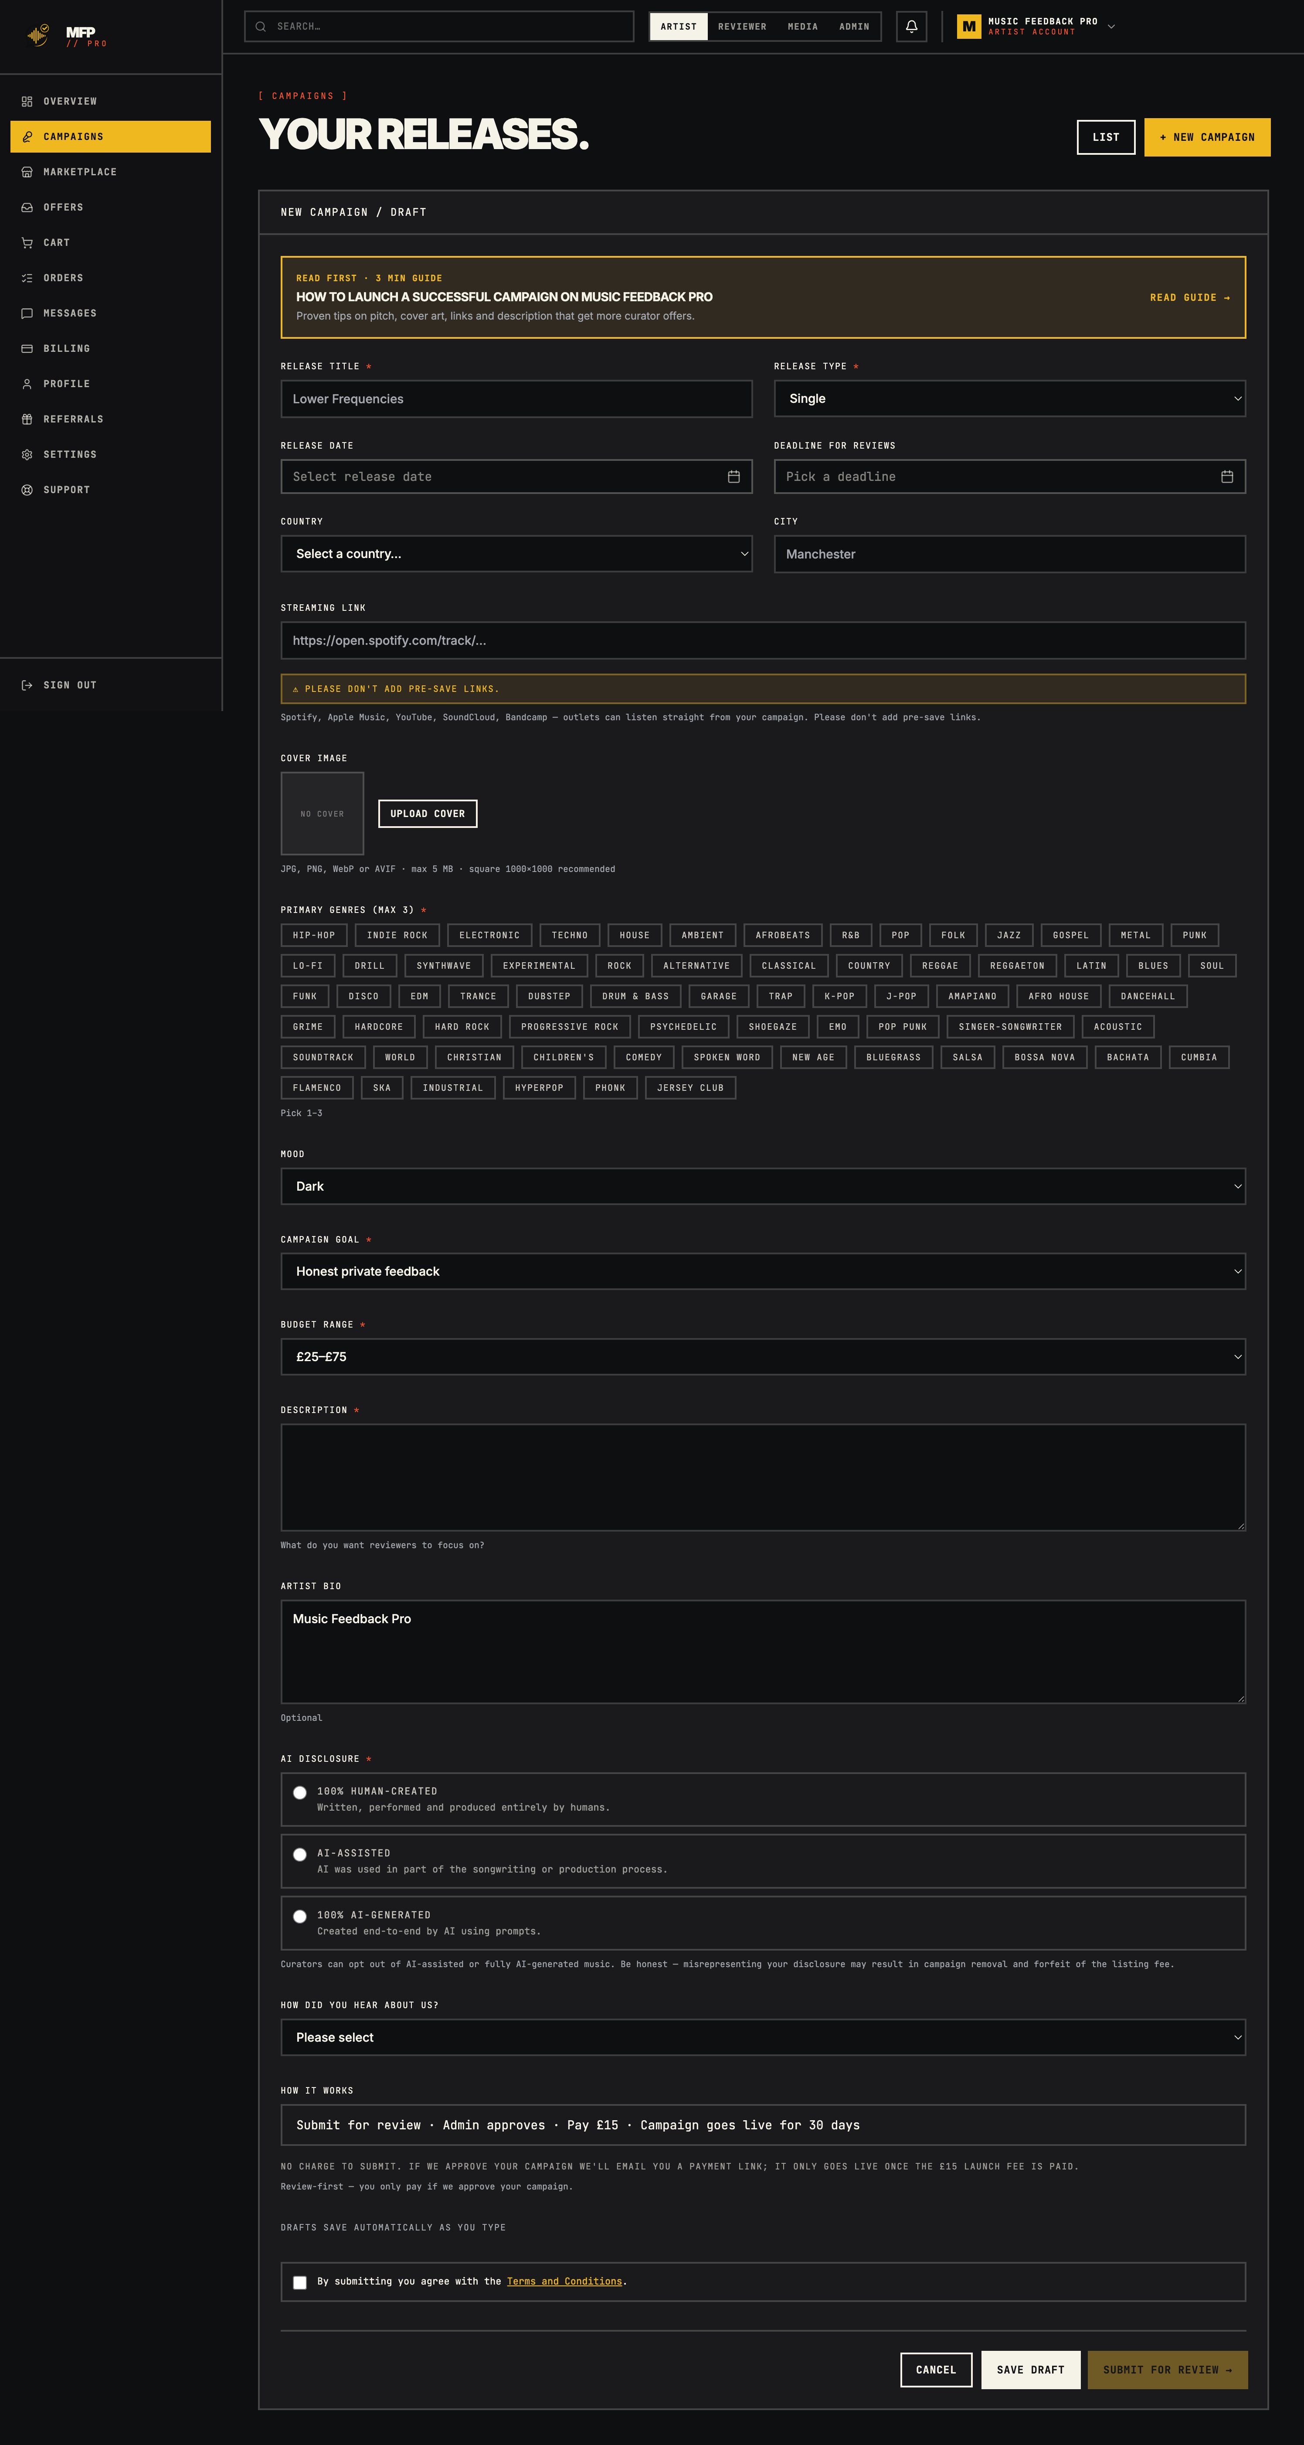Toggle the Synthwave genre tag
The height and width of the screenshot is (2445, 1304).
pyautogui.click(x=444, y=966)
